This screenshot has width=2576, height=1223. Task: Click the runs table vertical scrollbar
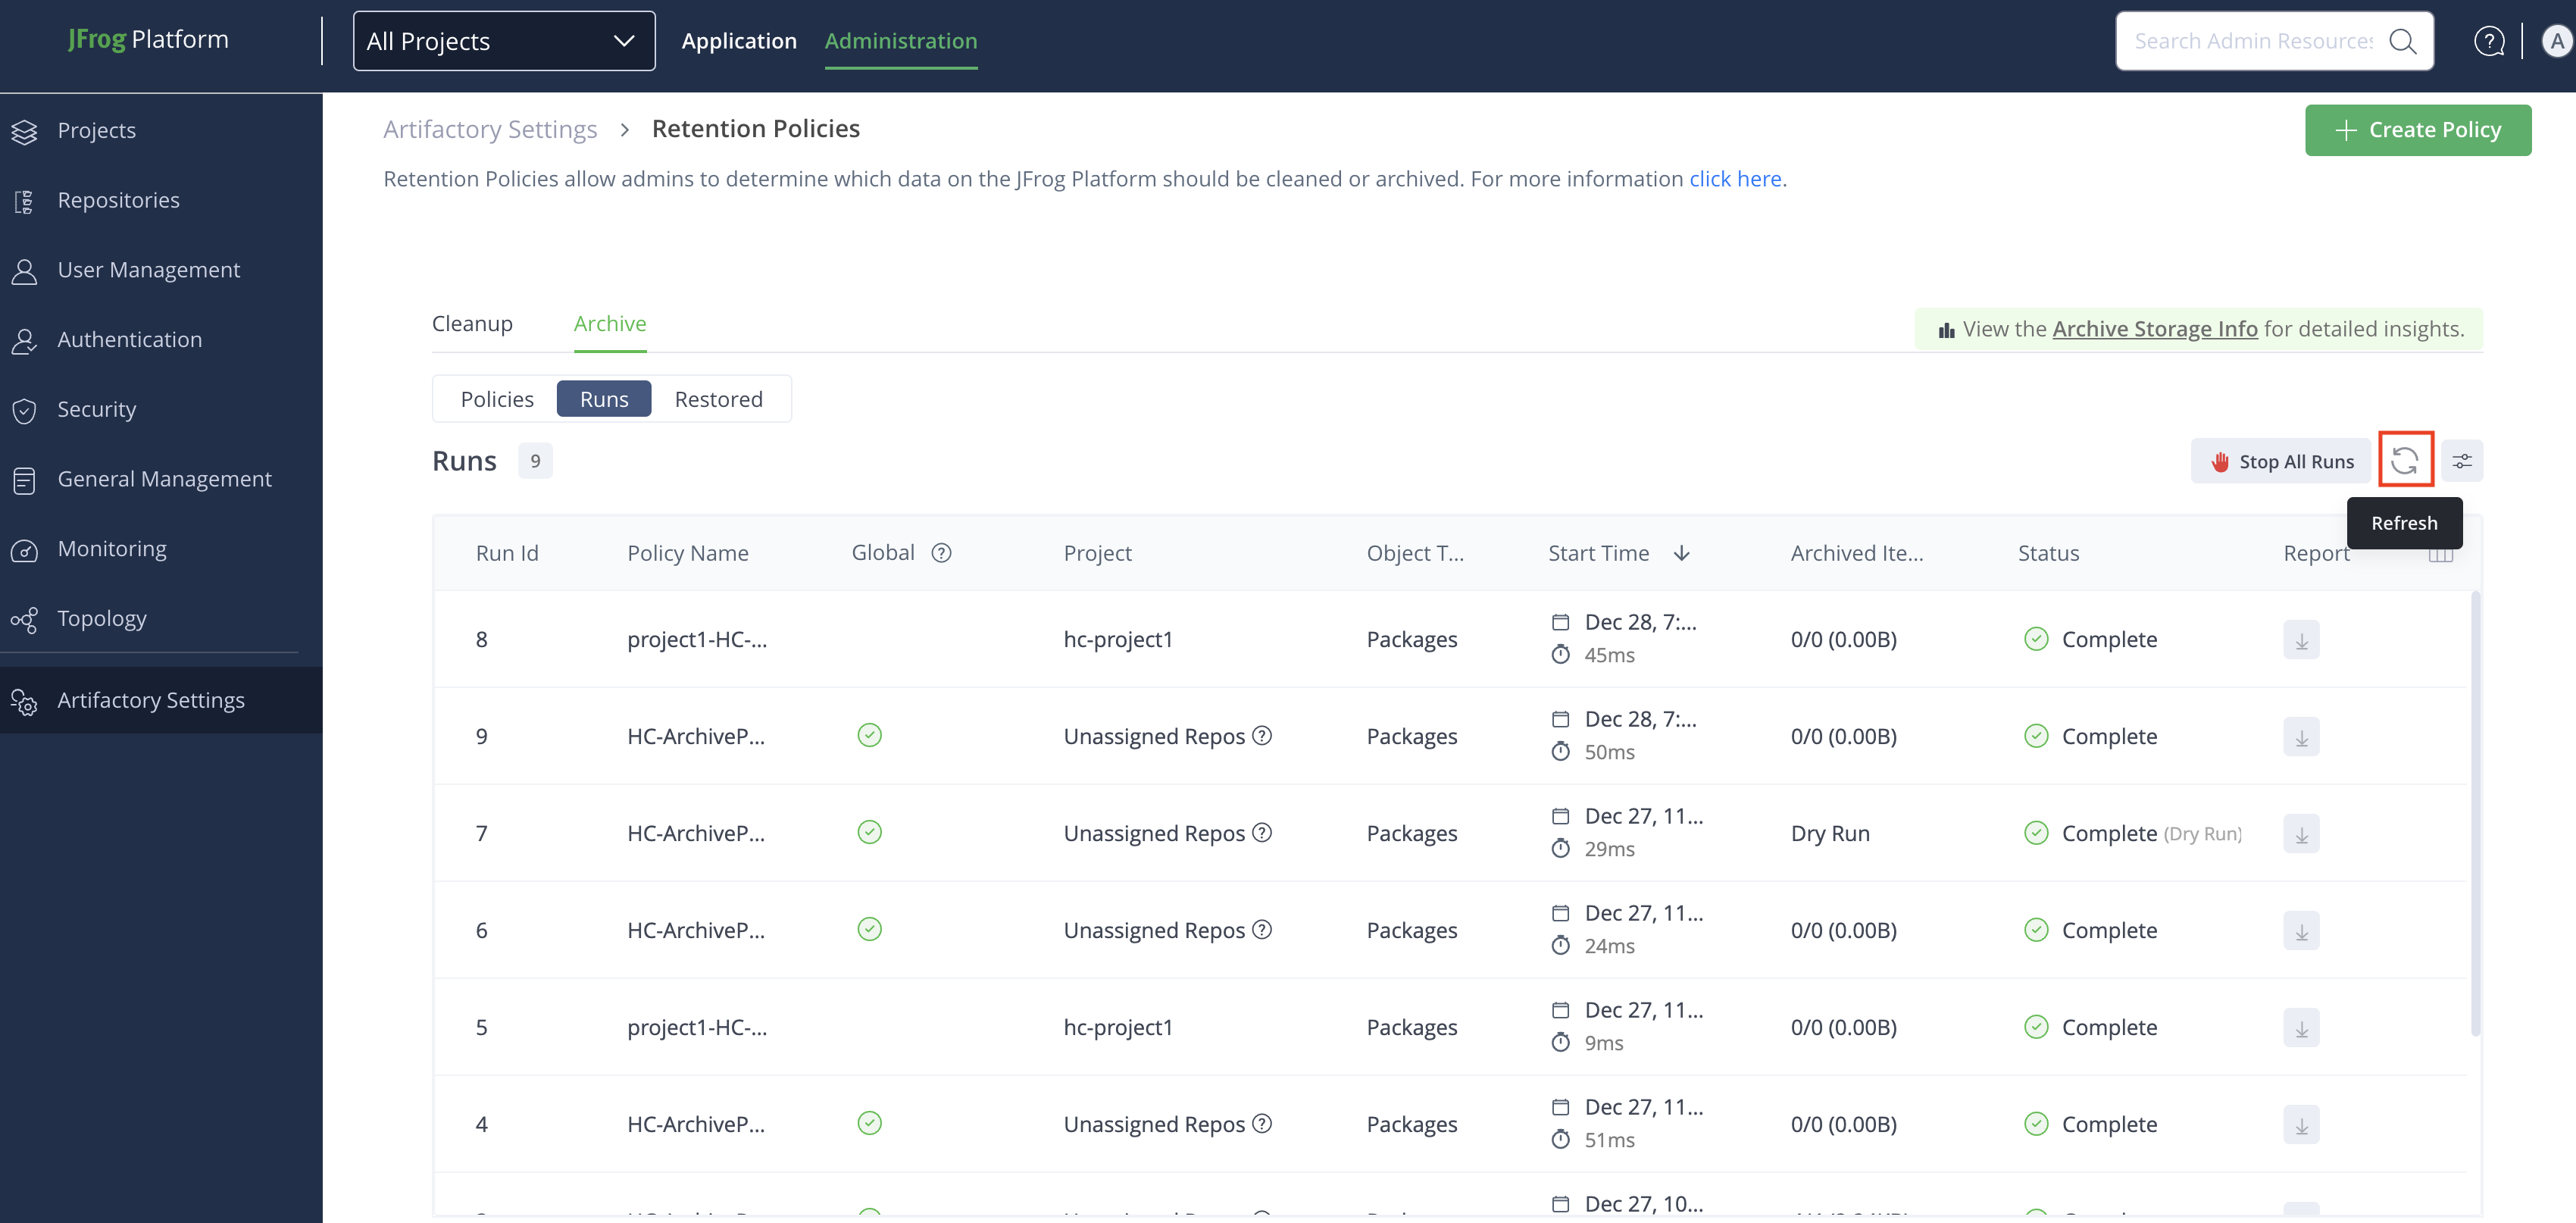click(x=2475, y=813)
